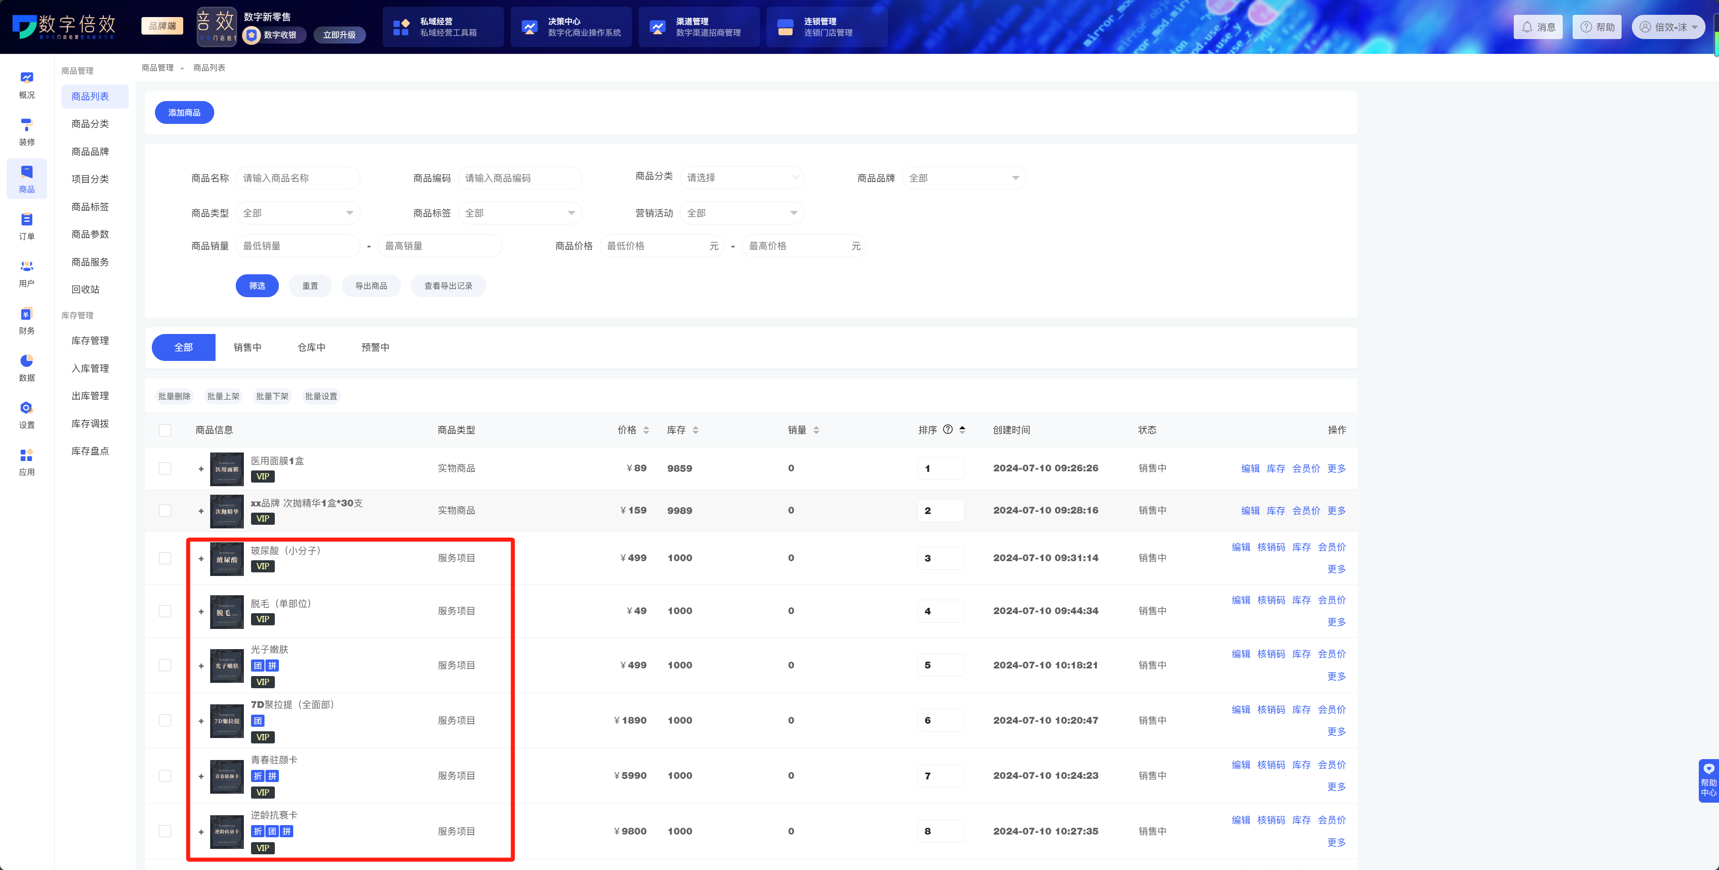Open the 装修 decoration sidebar icon
Image resolution: width=1719 pixels, height=870 pixels.
click(26, 125)
